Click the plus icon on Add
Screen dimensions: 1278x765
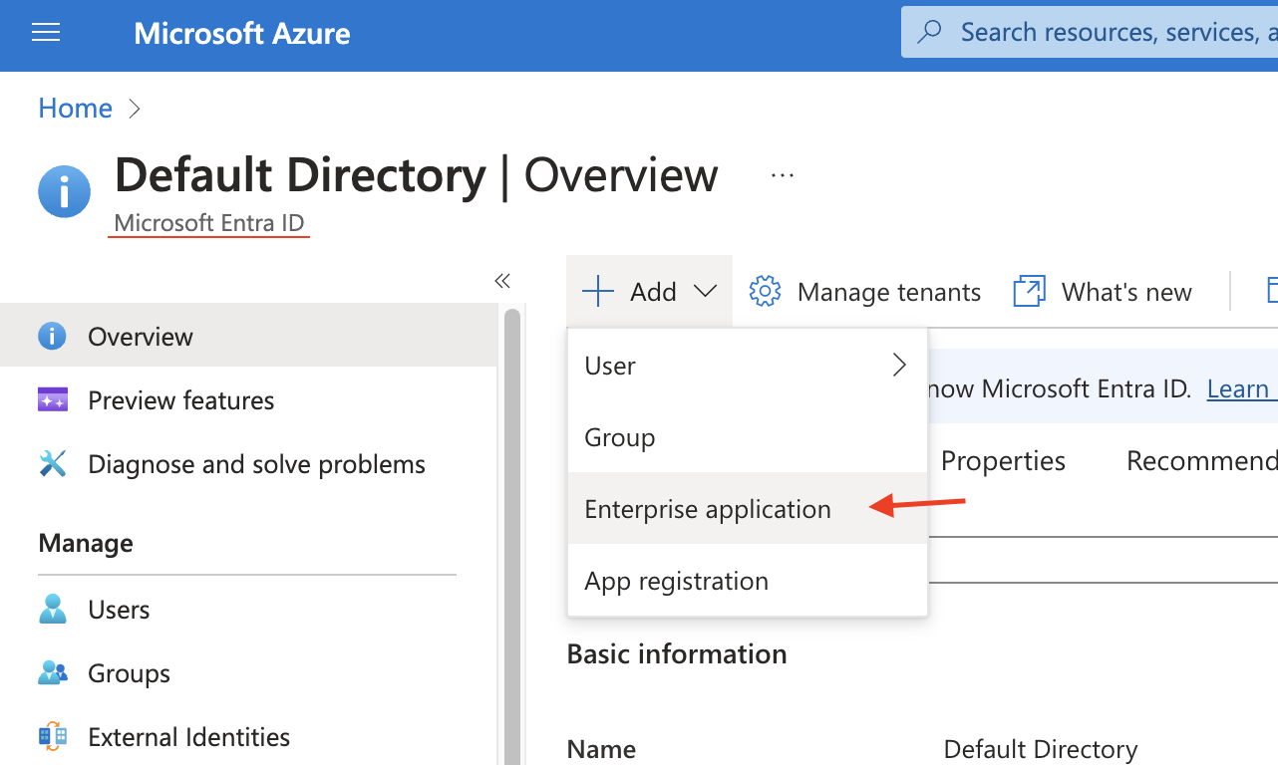598,292
